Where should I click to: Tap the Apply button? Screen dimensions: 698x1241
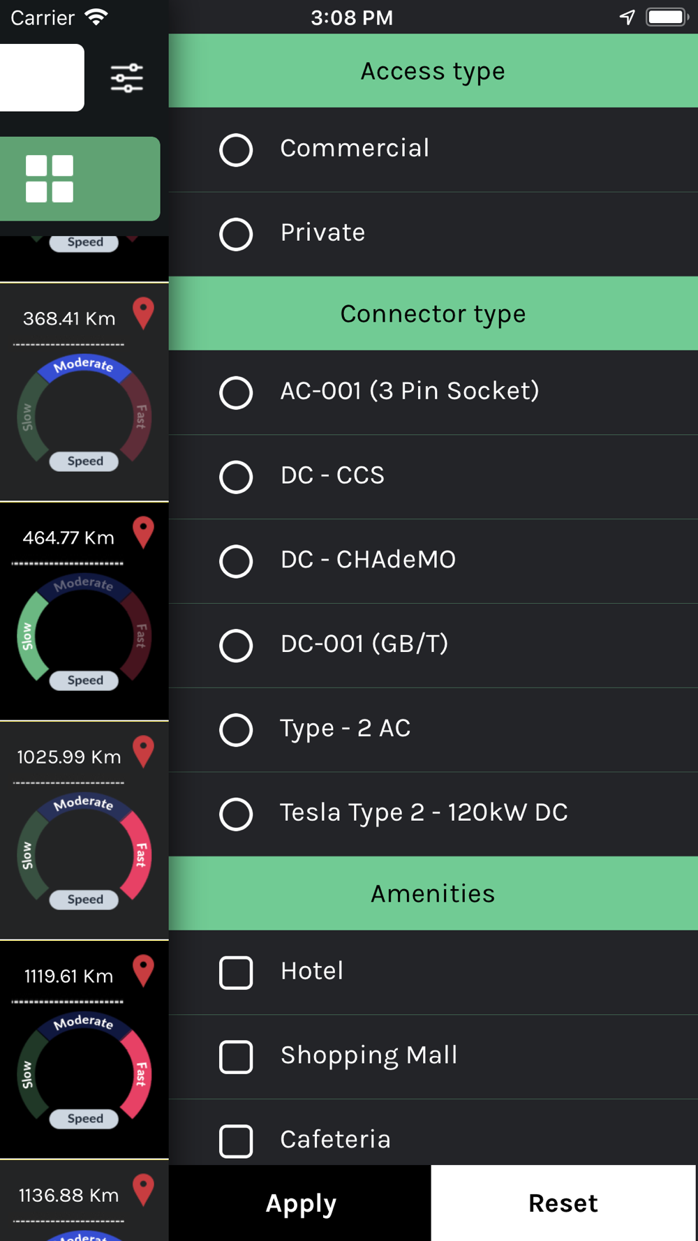[300, 1203]
